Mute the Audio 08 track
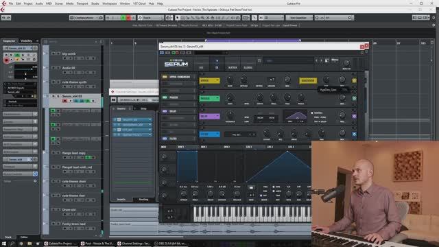The height and width of the screenshot is (247, 439). click(54, 68)
